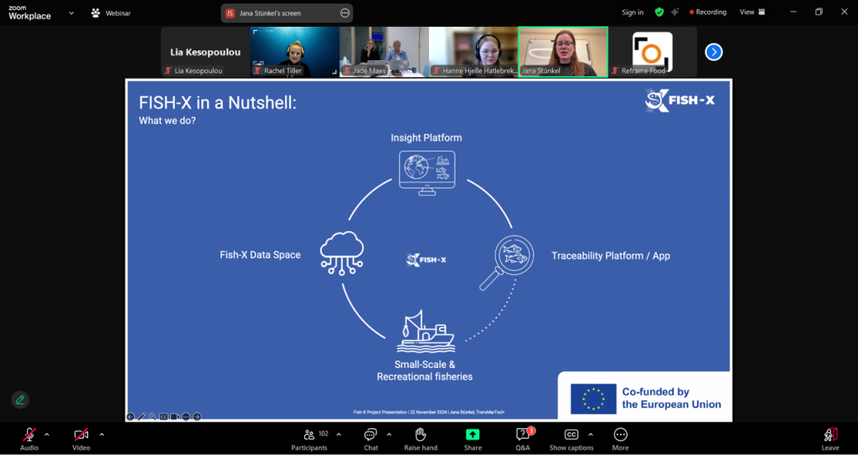Go to the previous slide
Viewport: 858px width, 455px height.
[130, 417]
